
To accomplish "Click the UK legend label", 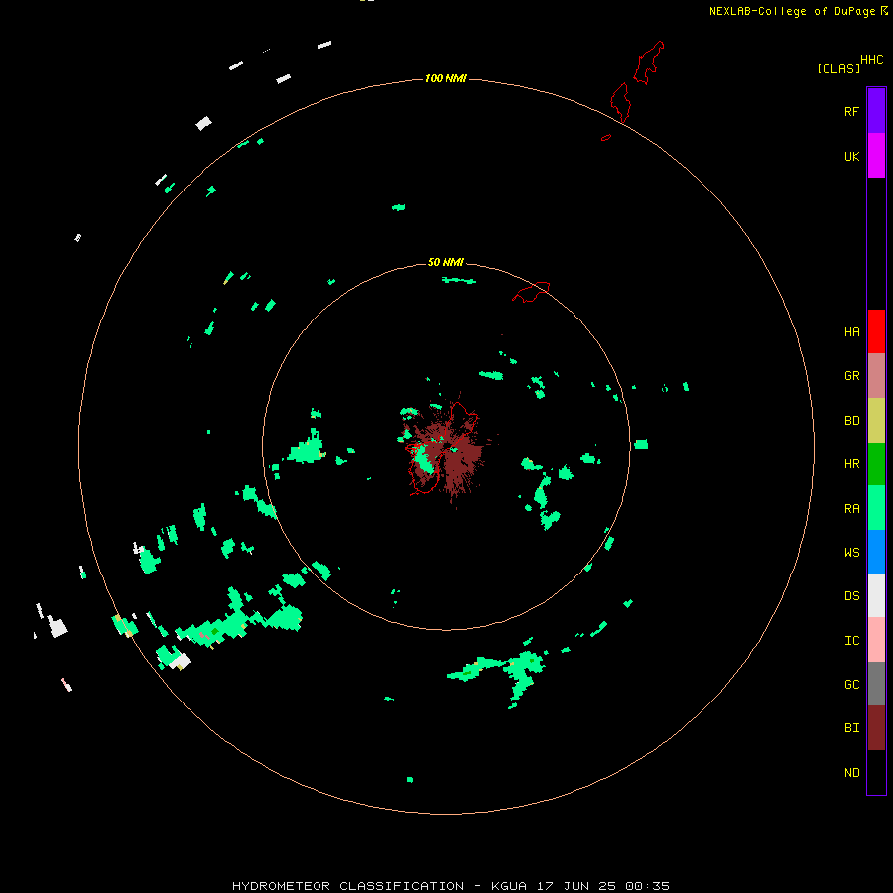I will [851, 156].
